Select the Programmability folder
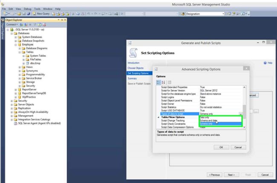277x183 pixels. [35, 74]
